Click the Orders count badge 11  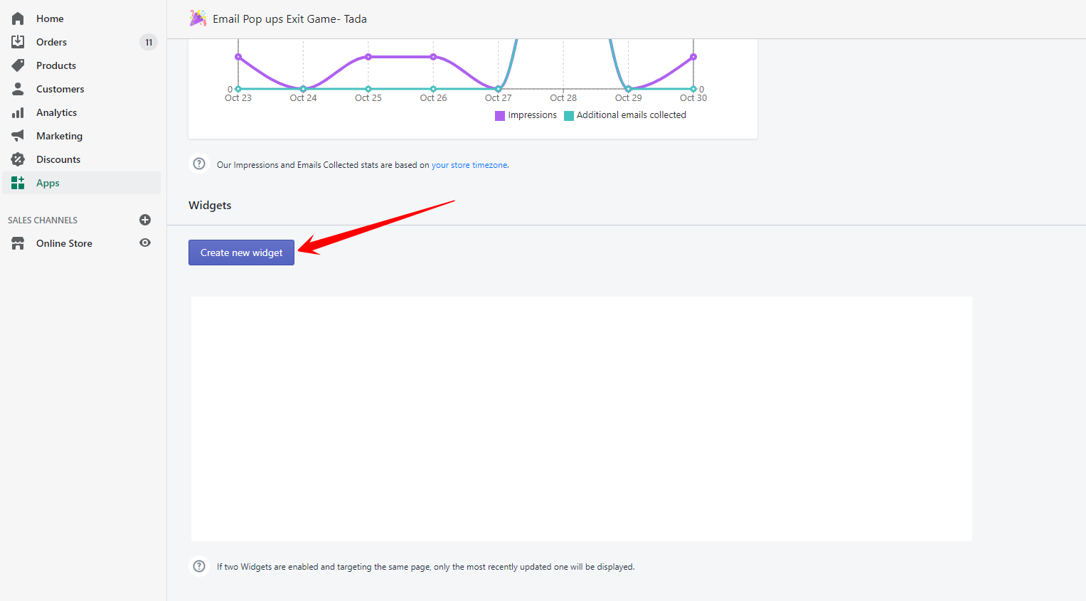pyautogui.click(x=149, y=42)
